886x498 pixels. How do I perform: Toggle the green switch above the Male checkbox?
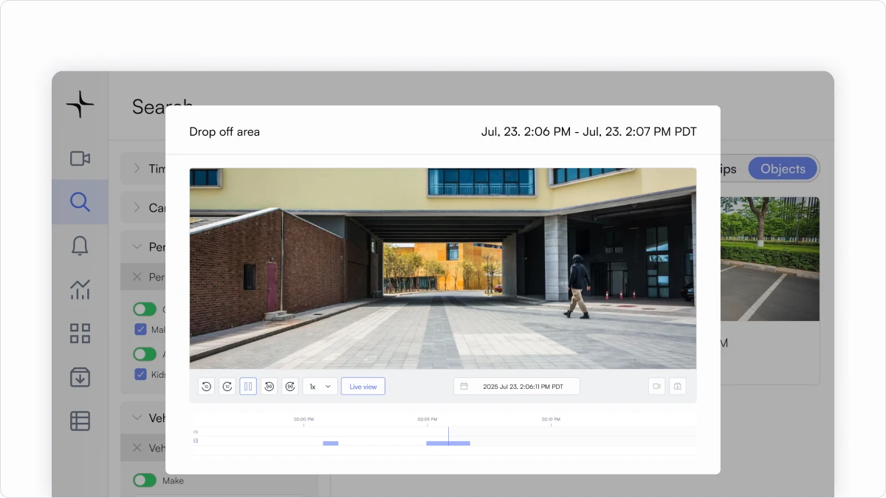145,309
